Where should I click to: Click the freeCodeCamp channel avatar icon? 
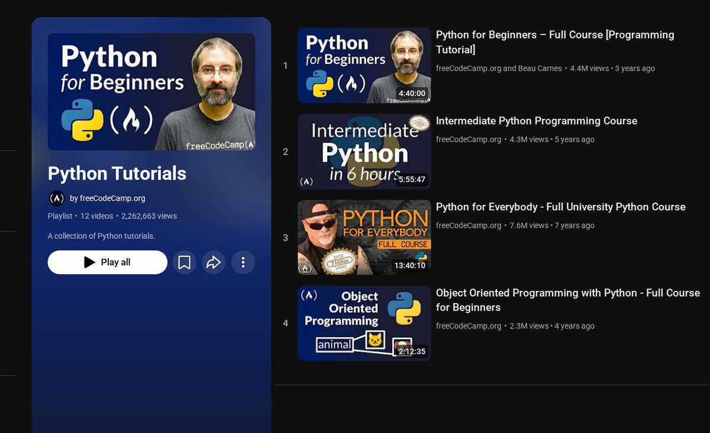coord(56,198)
